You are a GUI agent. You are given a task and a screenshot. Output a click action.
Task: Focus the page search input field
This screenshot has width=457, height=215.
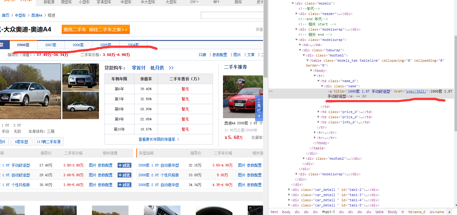(232, 15)
